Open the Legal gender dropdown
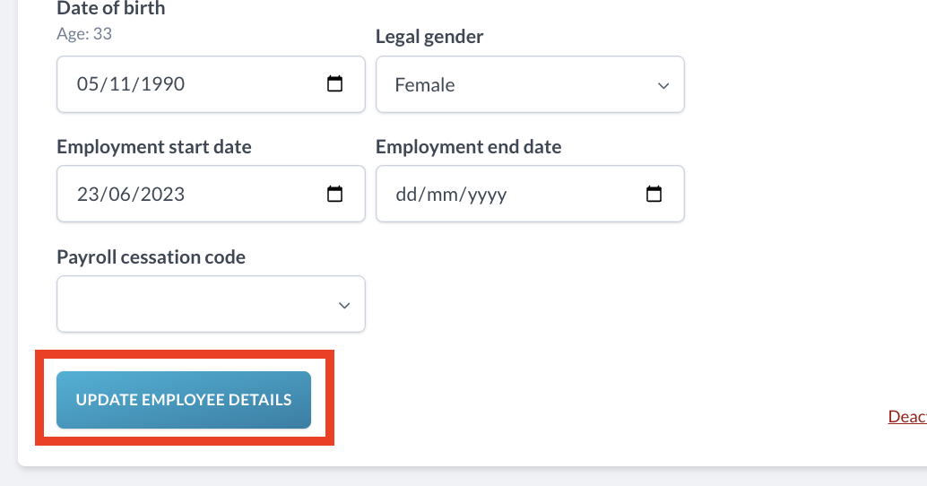This screenshot has height=486, width=927. pos(529,85)
